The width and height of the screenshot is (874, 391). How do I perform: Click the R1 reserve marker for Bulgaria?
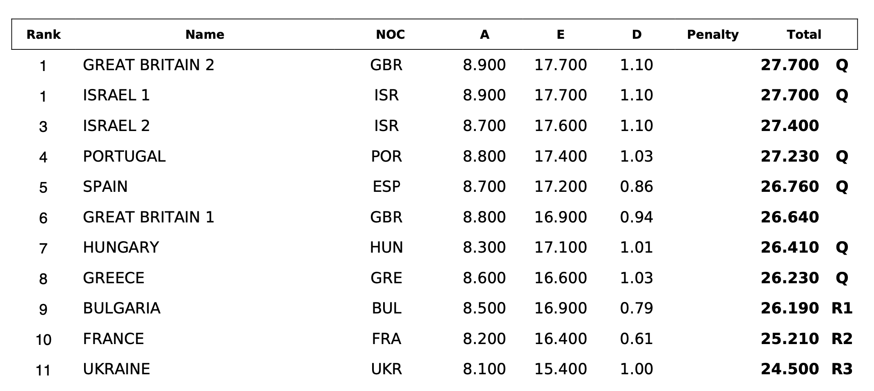point(842,308)
